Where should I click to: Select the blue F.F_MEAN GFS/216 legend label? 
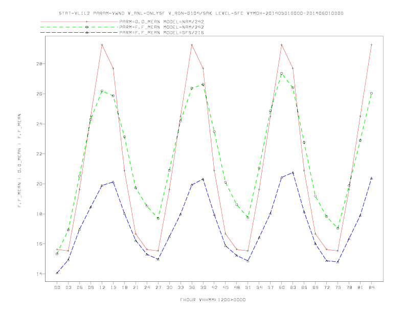point(162,33)
